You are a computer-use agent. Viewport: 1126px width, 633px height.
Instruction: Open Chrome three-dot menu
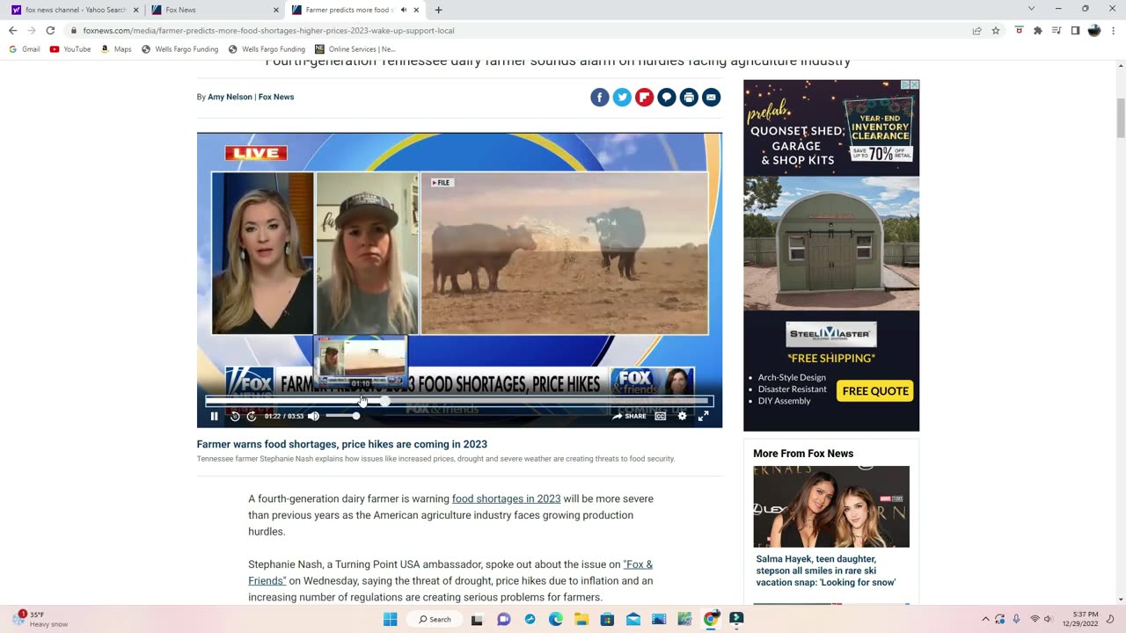pos(1114,30)
